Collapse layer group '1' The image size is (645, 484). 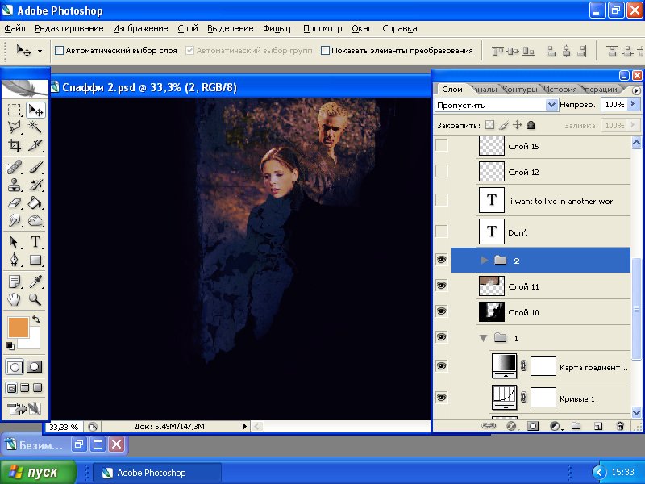[484, 337]
